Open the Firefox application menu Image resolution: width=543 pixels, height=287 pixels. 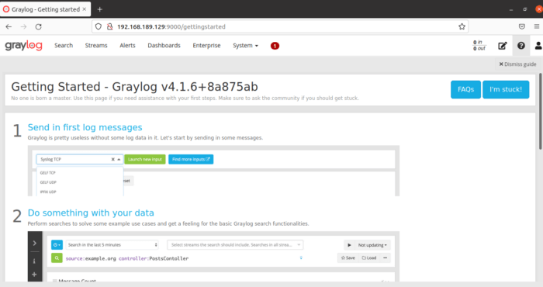click(x=537, y=26)
